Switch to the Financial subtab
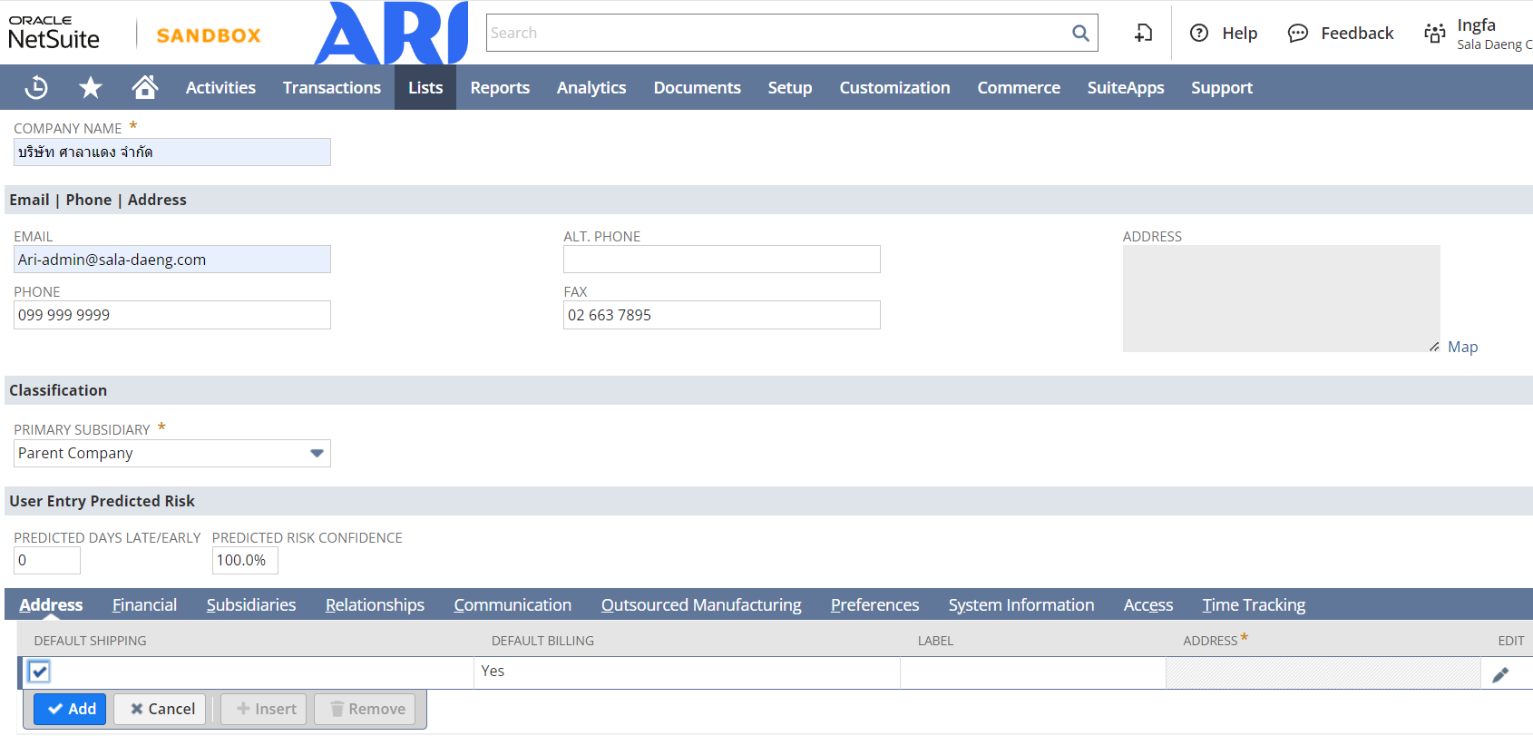This screenshot has height=736, width=1533. [144, 604]
